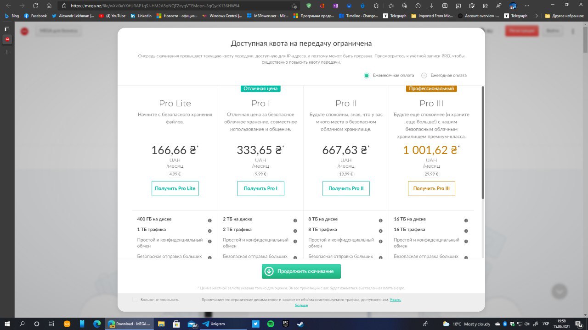The width and height of the screenshot is (588, 330).
Task: Open Steam from the taskbar
Action: [x=300, y=324]
